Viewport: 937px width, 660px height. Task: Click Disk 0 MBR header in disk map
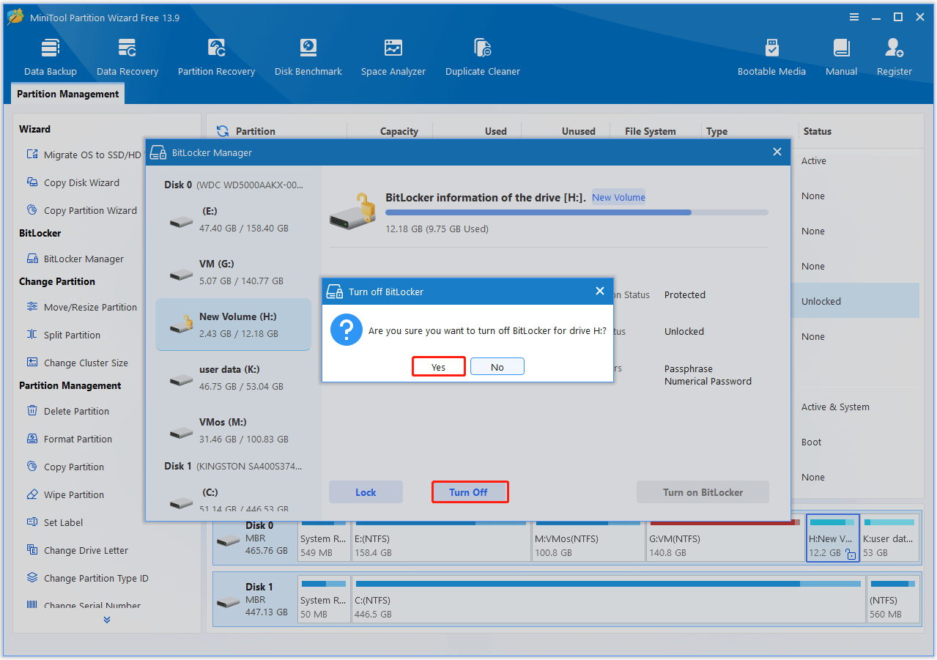pos(255,538)
